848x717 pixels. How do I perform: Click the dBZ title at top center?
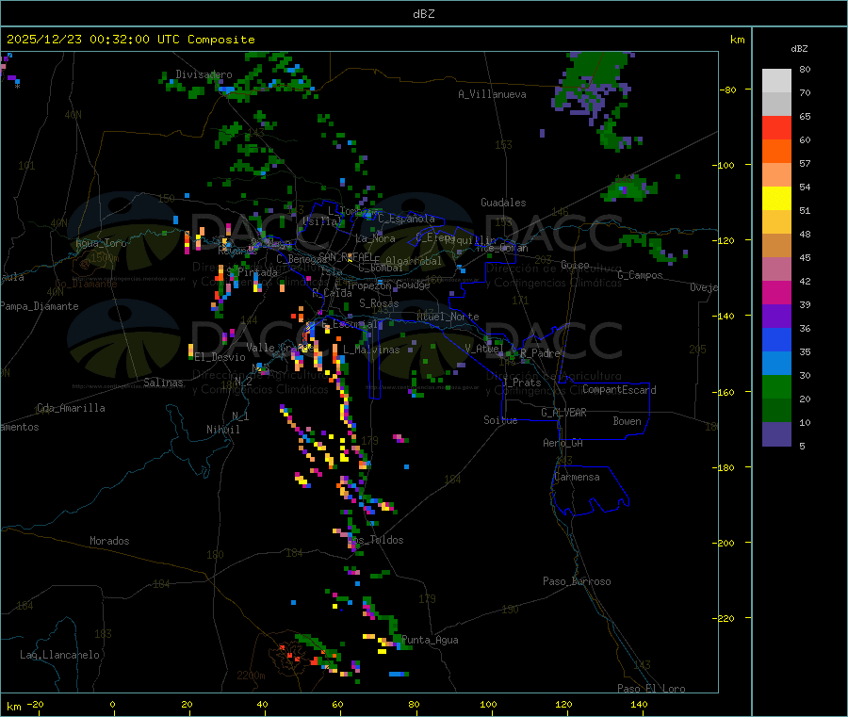tap(423, 14)
